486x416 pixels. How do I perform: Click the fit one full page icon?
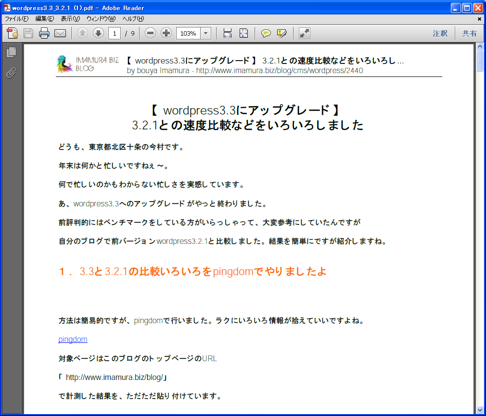(x=243, y=33)
